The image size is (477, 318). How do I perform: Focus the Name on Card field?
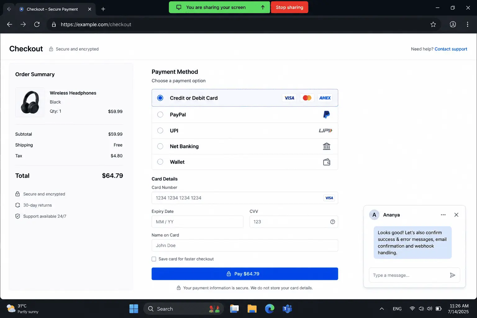pos(245,245)
